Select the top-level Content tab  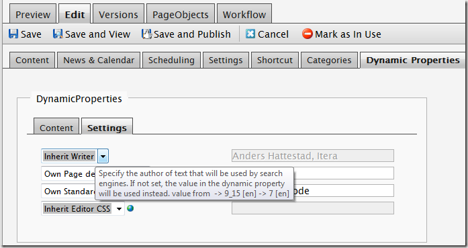(32, 60)
